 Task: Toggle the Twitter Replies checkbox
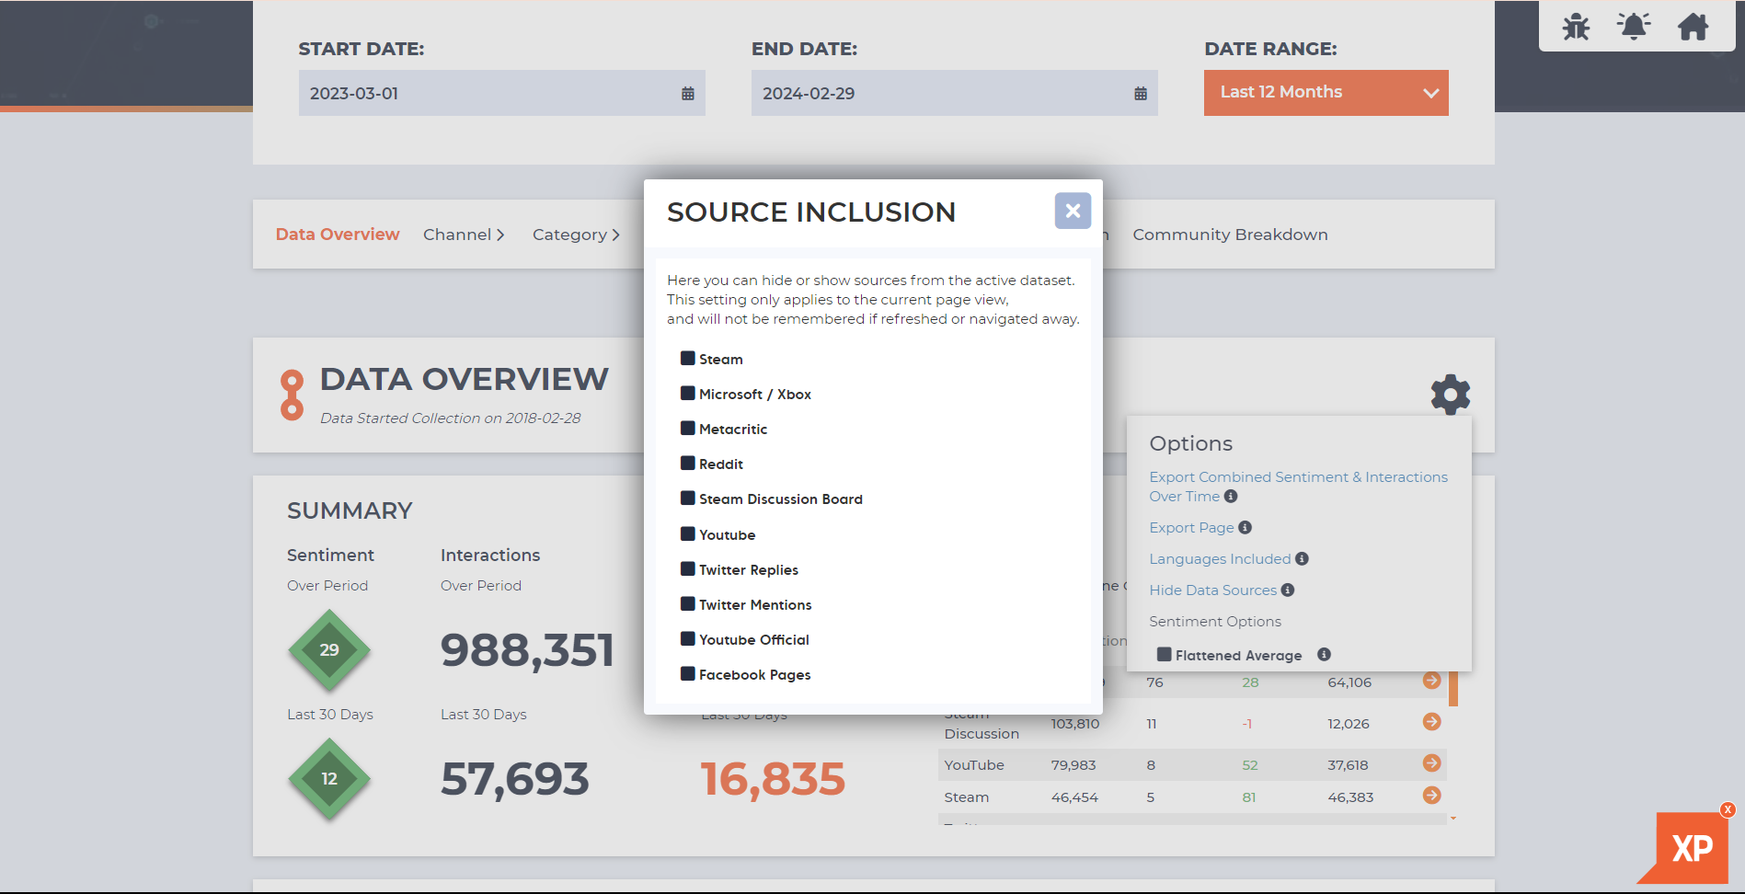687,568
